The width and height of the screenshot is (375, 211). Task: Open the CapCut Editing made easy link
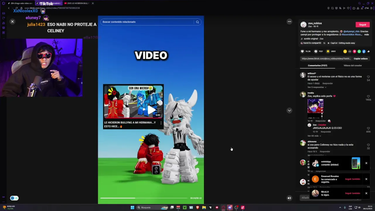(341, 43)
